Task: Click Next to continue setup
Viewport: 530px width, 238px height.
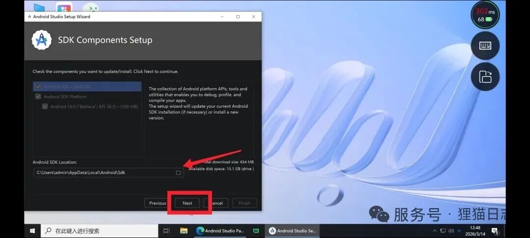Action: pyautogui.click(x=187, y=203)
